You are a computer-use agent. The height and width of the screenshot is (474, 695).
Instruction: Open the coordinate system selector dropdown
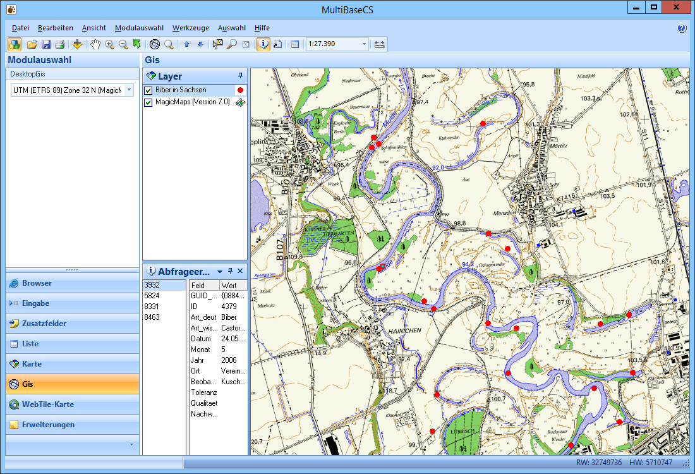pos(130,89)
